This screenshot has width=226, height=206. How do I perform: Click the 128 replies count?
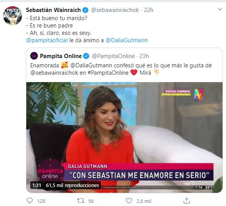pos(41,201)
